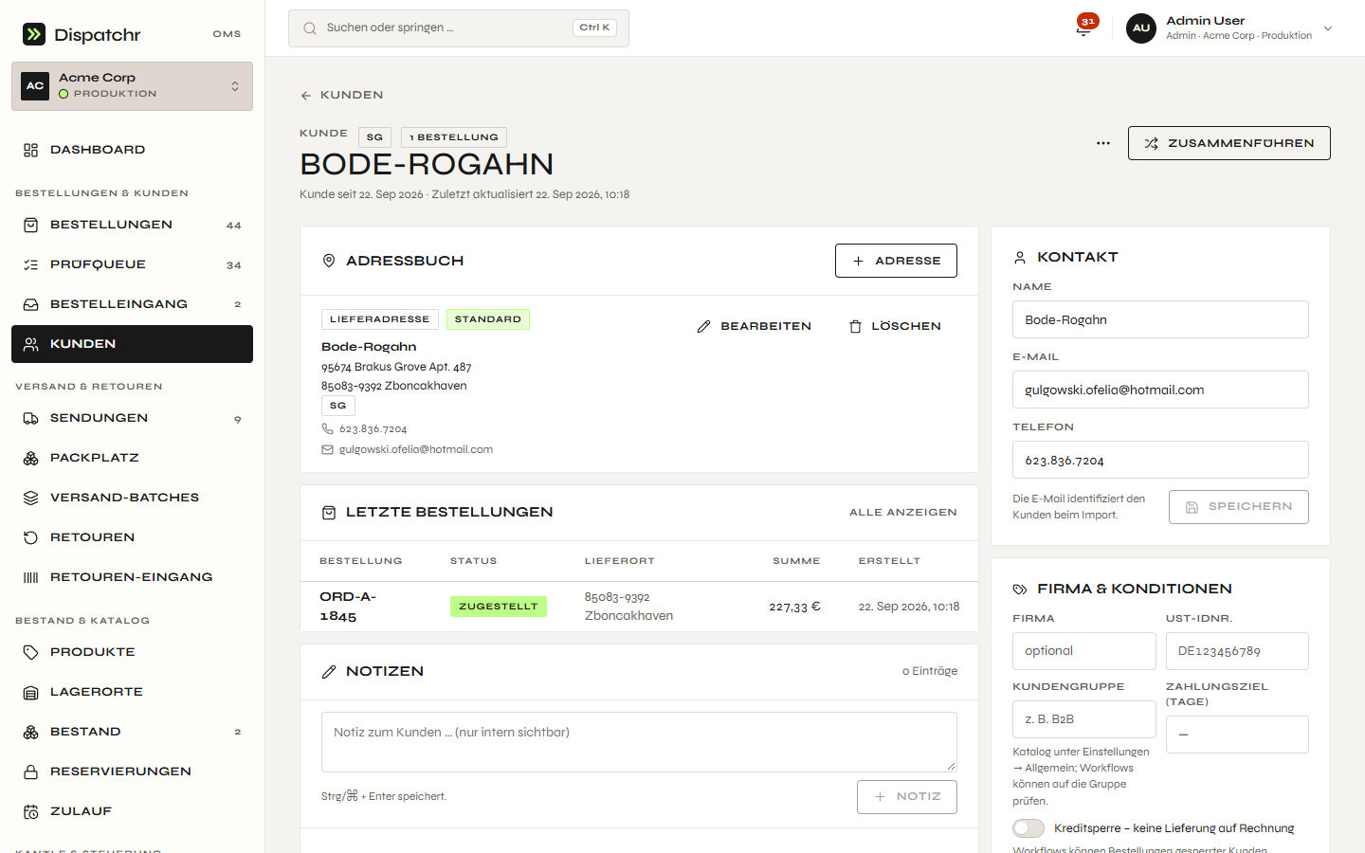
Task: Focus the Suchen oder springen search box
Action: [459, 28]
